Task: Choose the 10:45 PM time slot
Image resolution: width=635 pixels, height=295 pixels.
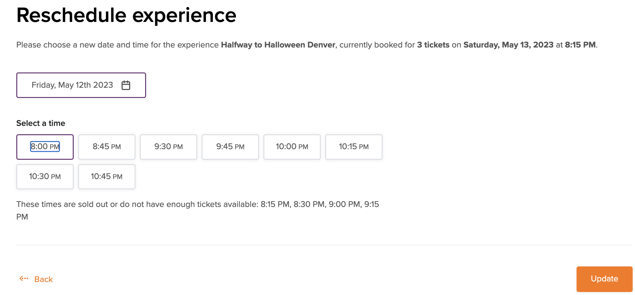Action: coord(107,177)
